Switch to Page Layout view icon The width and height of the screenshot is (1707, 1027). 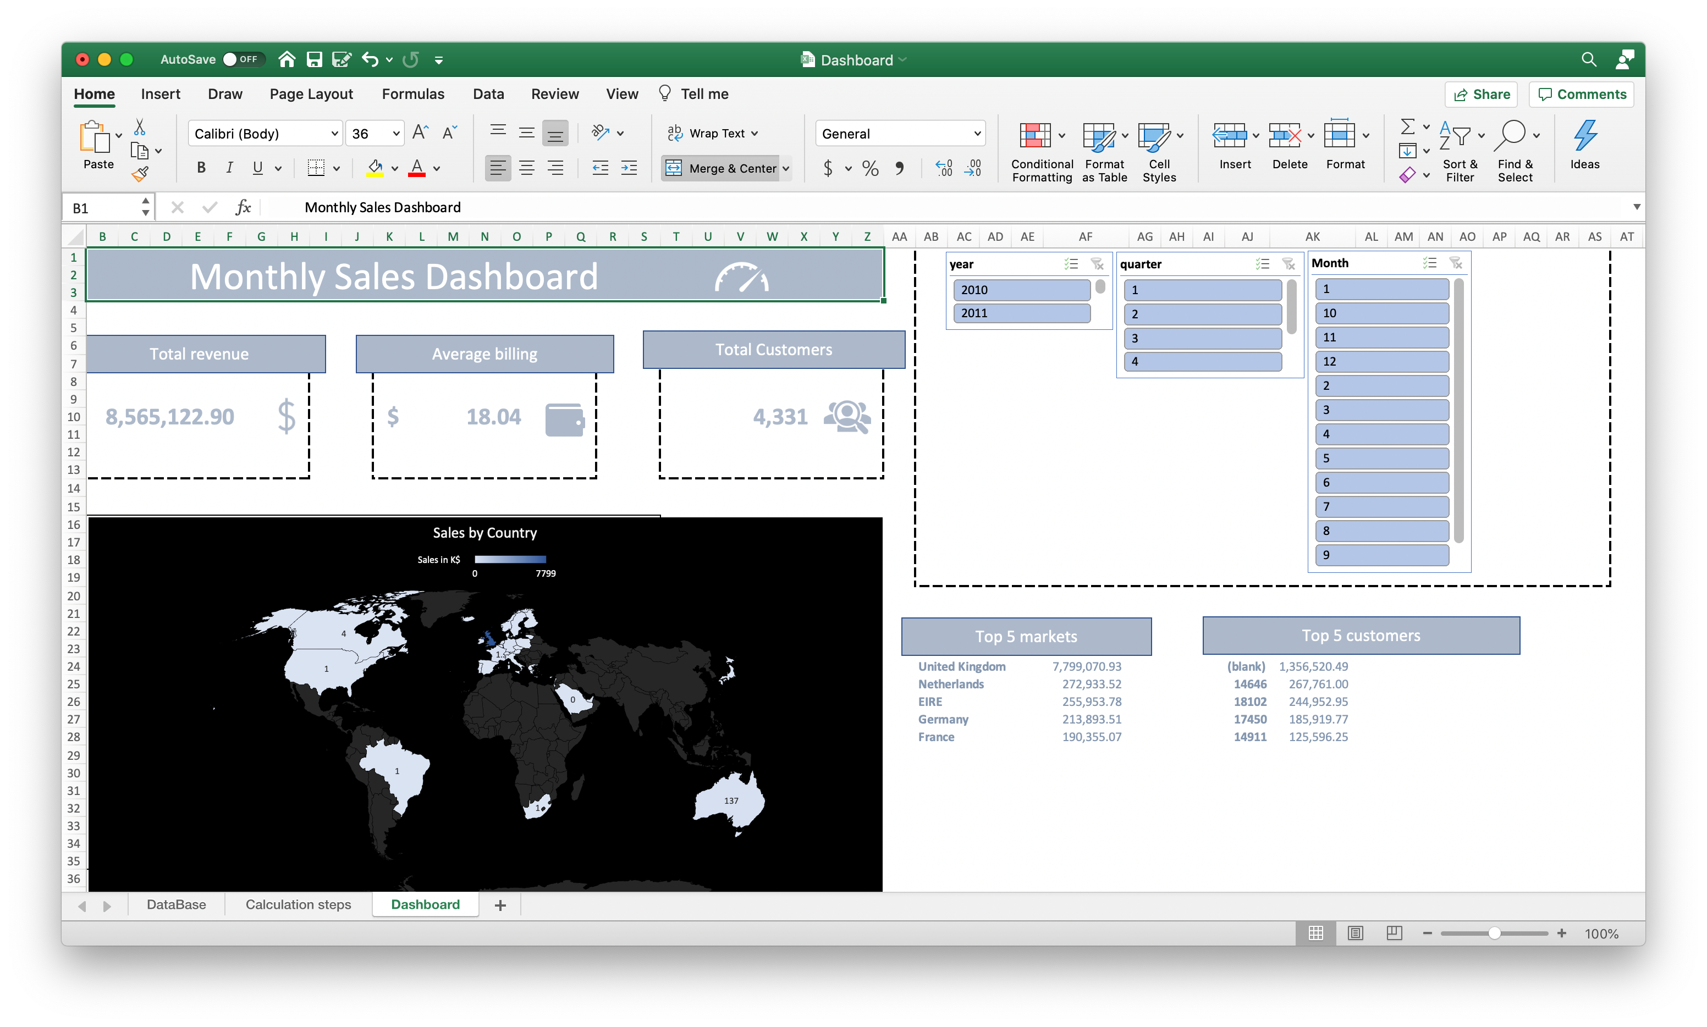[x=1354, y=933]
